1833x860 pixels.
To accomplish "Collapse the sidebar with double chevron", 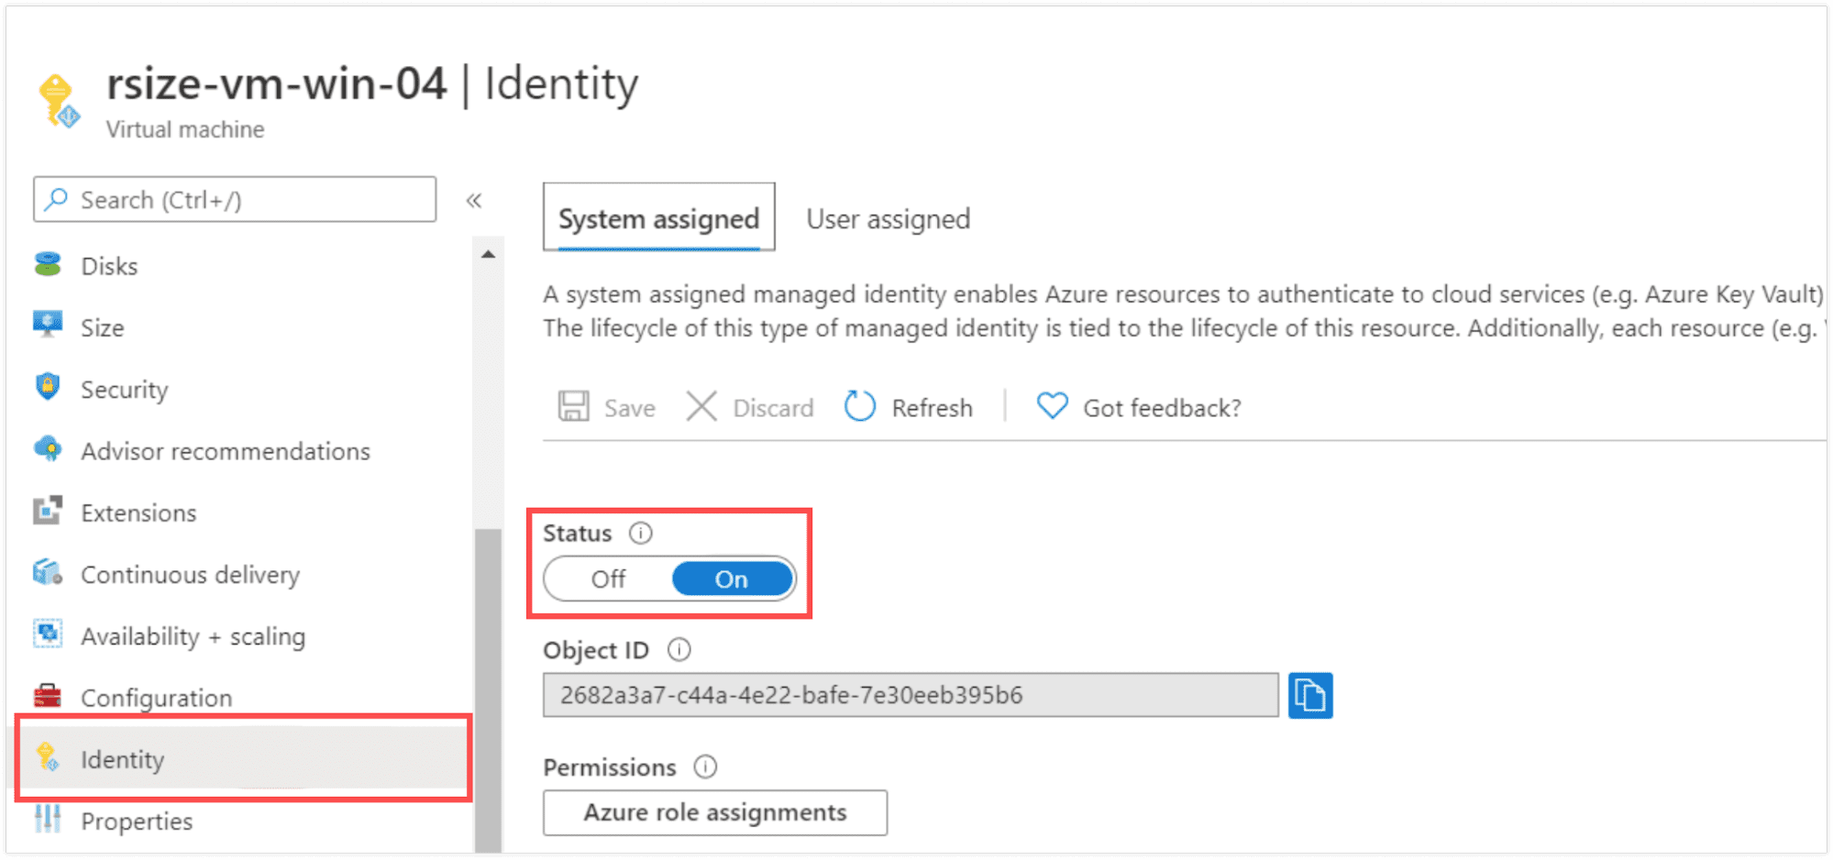I will click(x=474, y=200).
